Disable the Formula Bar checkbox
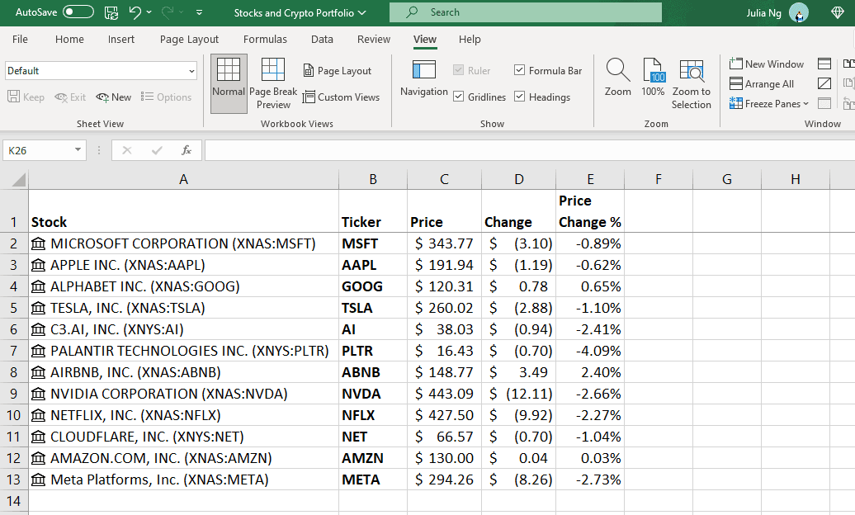This screenshot has height=515, width=855. pos(520,71)
